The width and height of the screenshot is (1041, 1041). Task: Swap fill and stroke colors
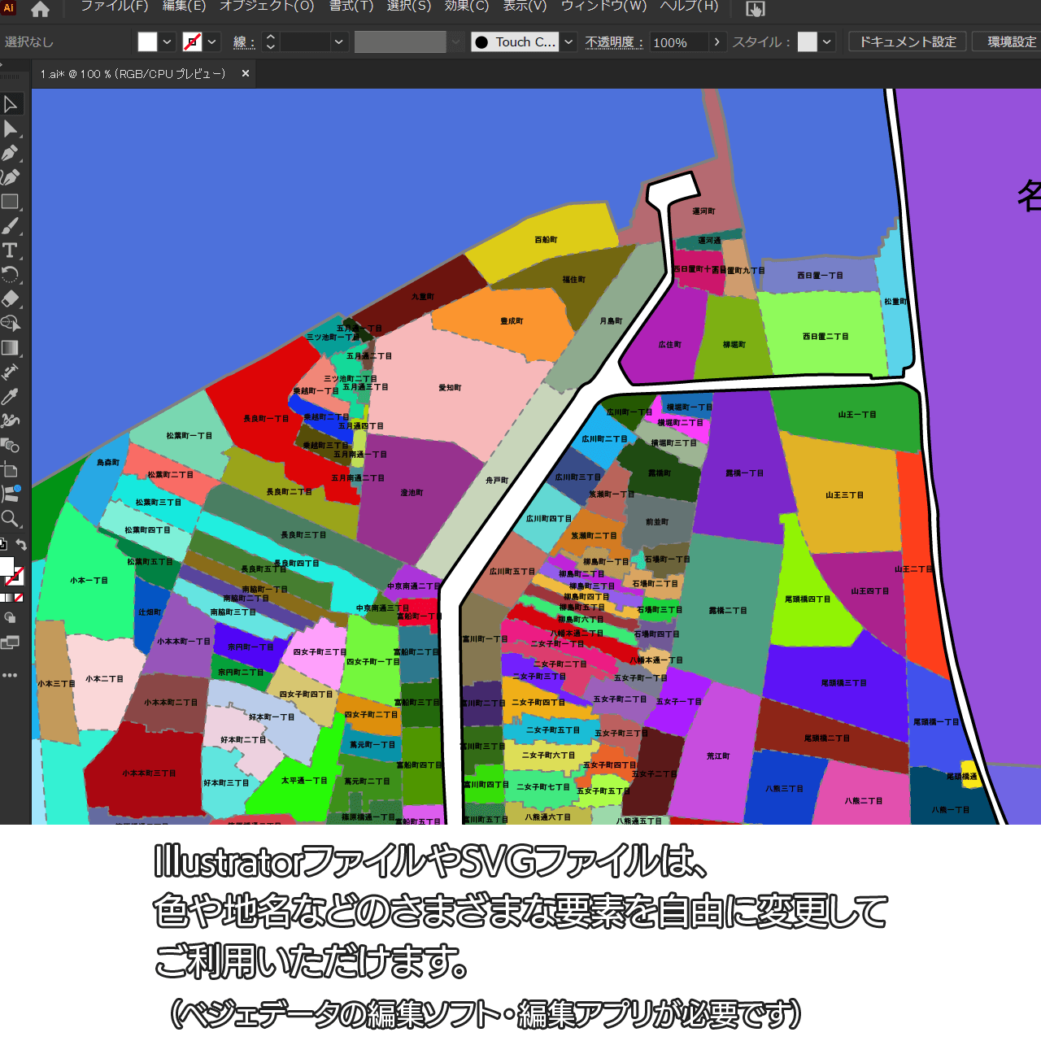tap(22, 545)
